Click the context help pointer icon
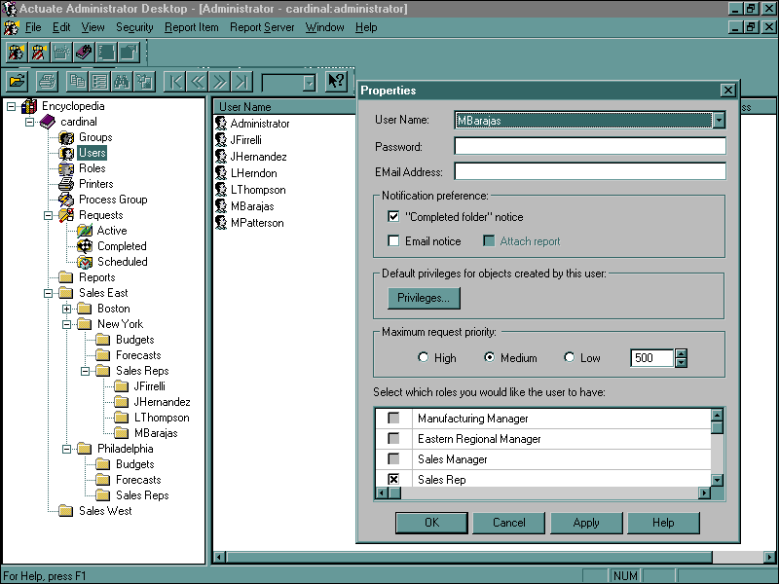Viewport: 779px width, 584px height. click(x=336, y=81)
